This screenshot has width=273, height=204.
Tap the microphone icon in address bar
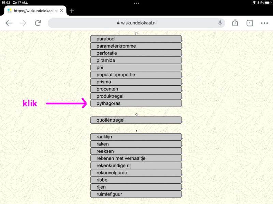click(x=220, y=23)
